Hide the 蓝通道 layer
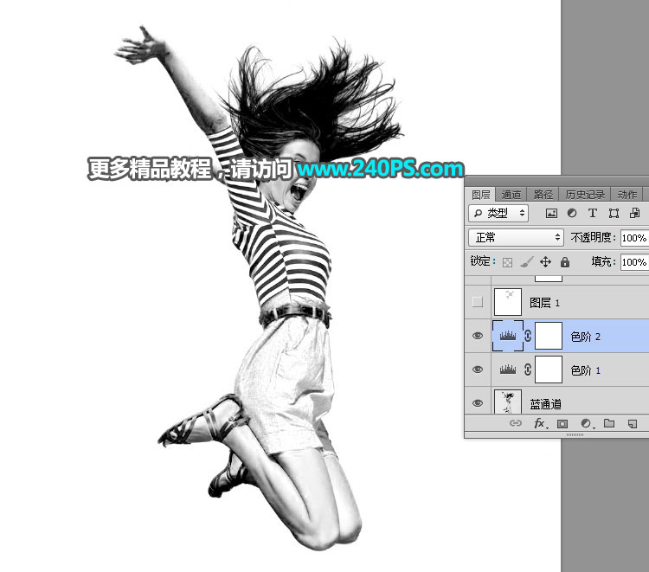Screen dimensions: 649x572 pyautogui.click(x=477, y=403)
